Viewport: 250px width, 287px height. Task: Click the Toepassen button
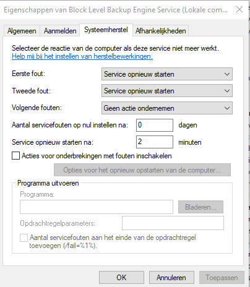pyautogui.click(x=222, y=278)
